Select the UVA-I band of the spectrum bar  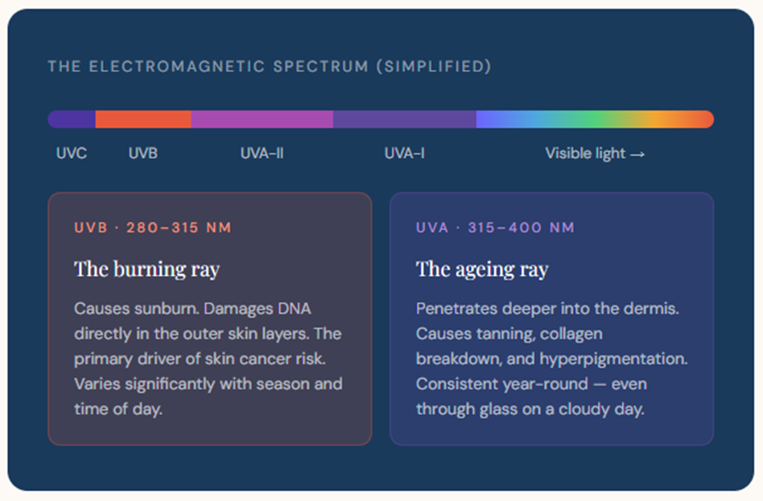click(x=404, y=119)
